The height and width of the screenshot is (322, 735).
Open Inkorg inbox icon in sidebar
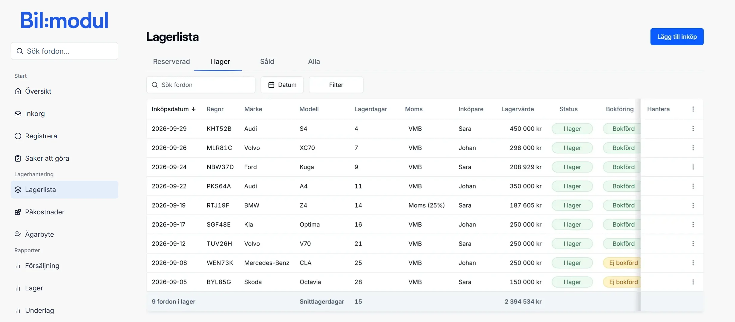(x=18, y=114)
